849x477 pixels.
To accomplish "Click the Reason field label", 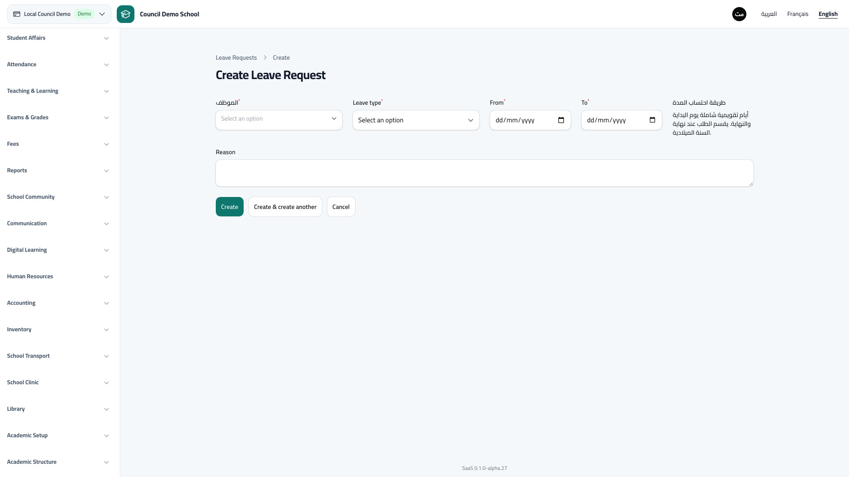I will coord(226,152).
